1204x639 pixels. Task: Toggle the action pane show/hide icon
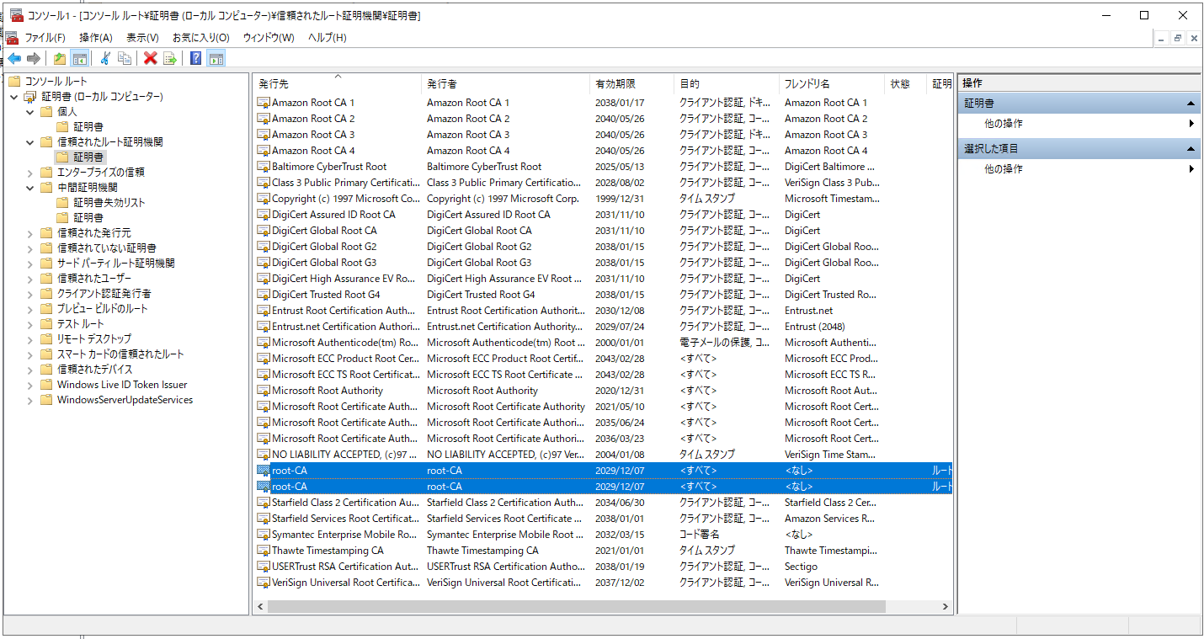[216, 58]
